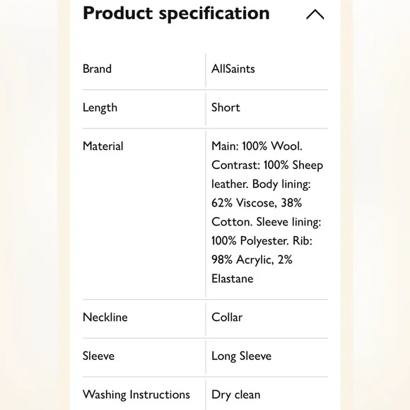The image size is (410, 410).
Task: Click the Product specification heading
Action: 176,13
